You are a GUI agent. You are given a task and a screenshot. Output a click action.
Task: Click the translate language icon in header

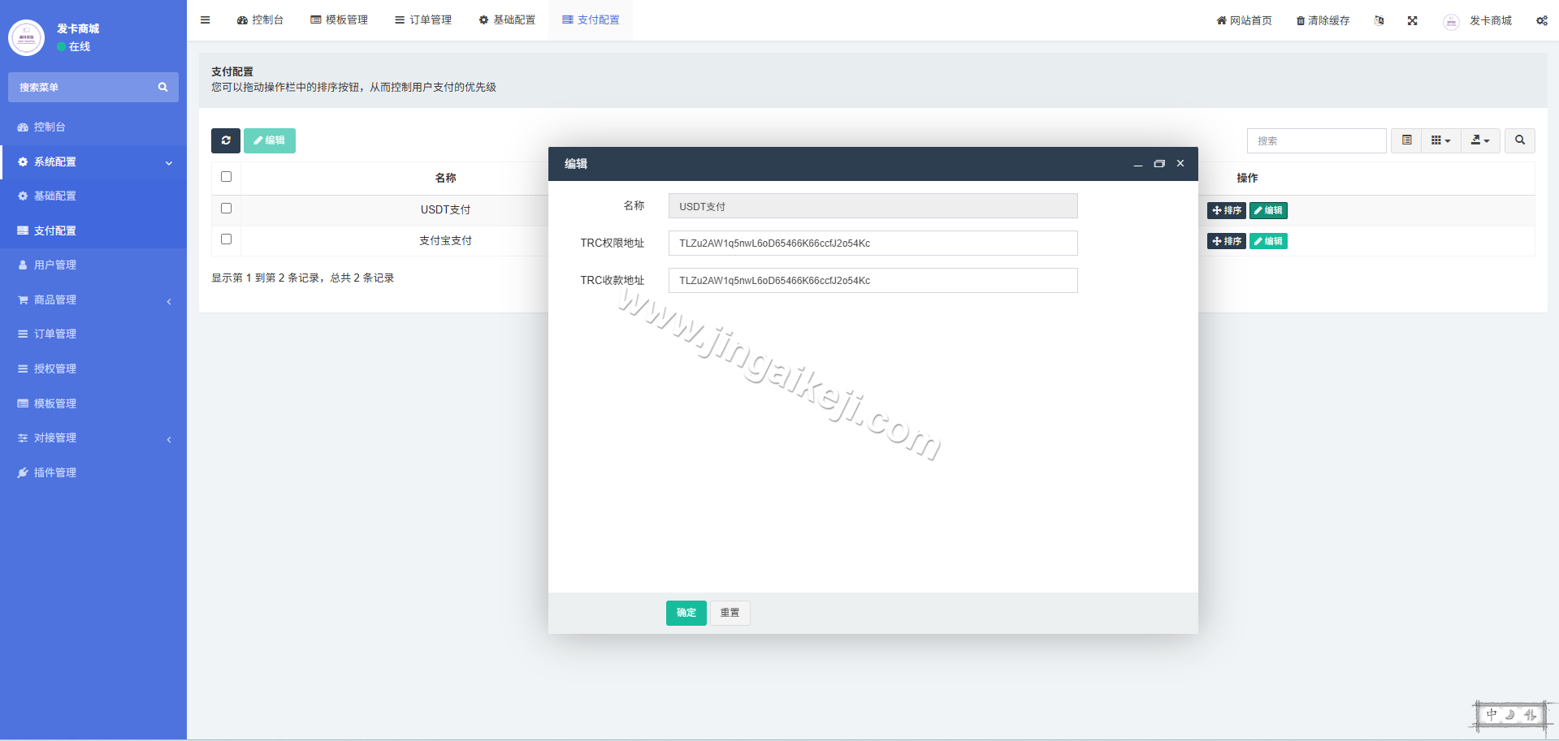point(1379,20)
